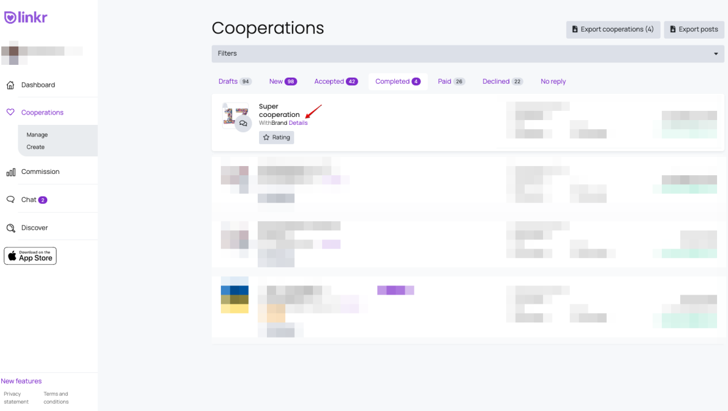The height and width of the screenshot is (411, 728).
Task: Click Export cooperations (4) button
Action: [613, 29]
